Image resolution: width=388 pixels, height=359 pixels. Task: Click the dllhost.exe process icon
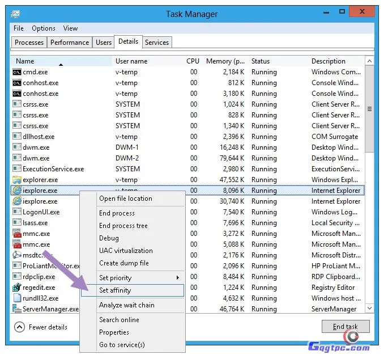pos(17,137)
